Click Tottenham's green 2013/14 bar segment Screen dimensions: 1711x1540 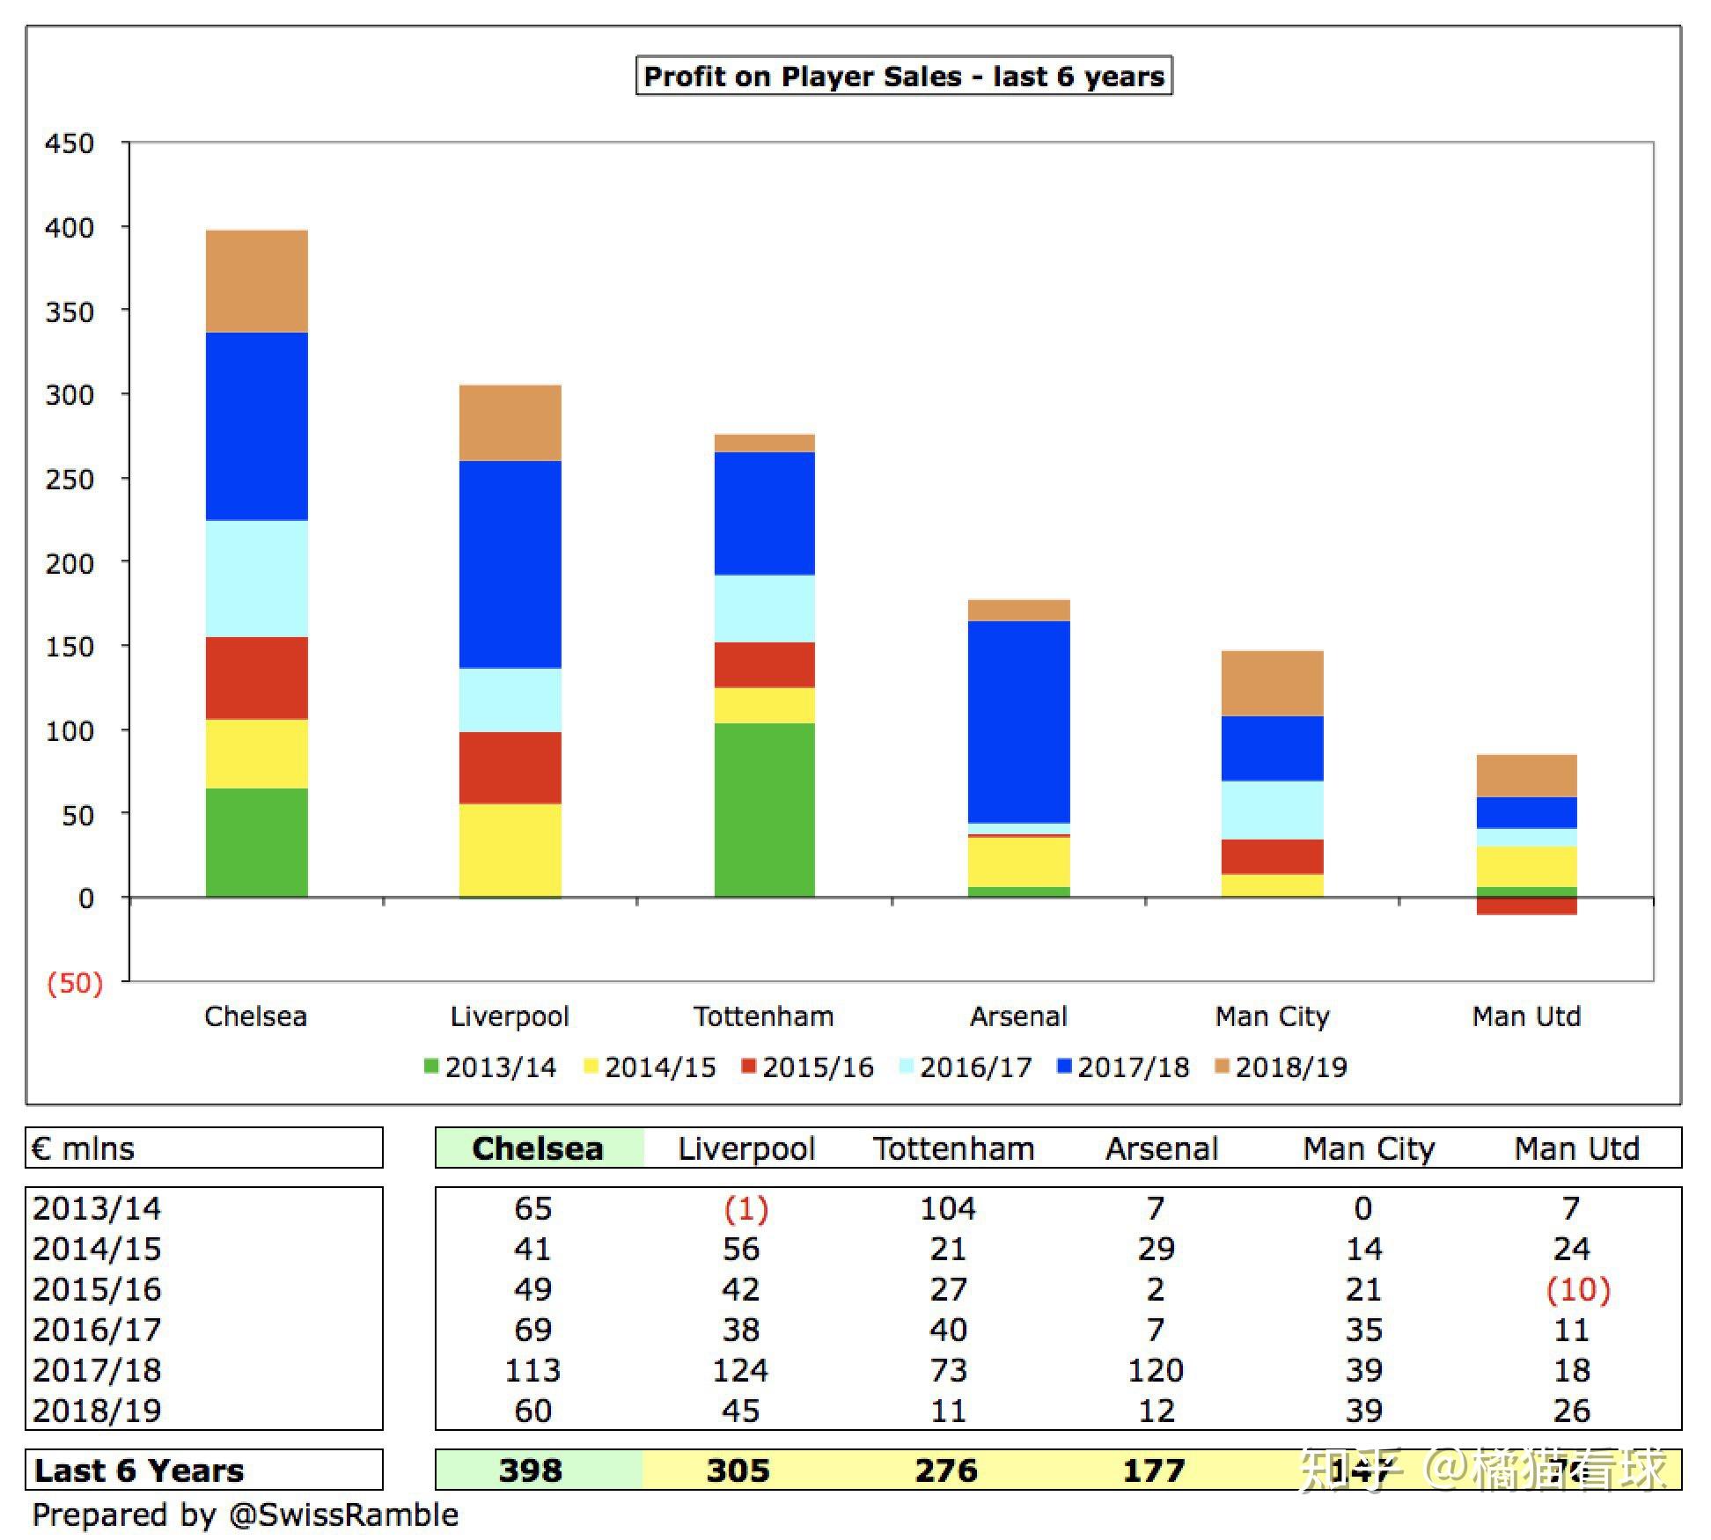pos(765,810)
